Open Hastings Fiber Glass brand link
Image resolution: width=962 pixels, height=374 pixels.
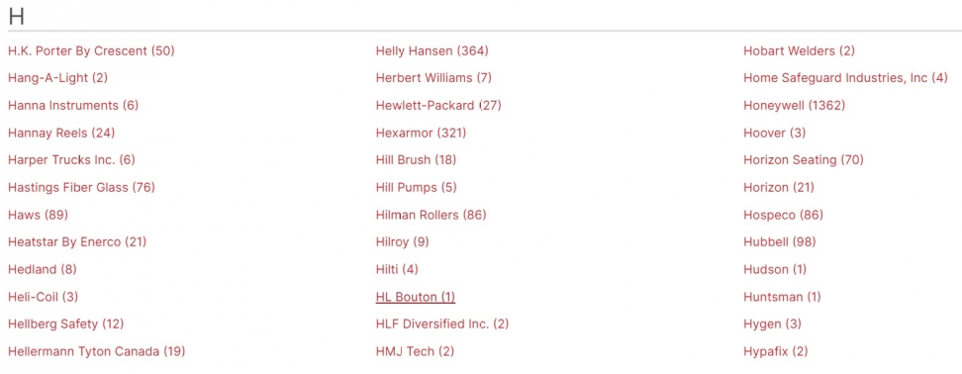click(81, 187)
